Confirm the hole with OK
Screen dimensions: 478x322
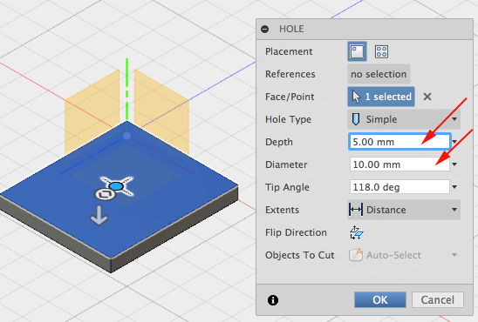click(380, 299)
